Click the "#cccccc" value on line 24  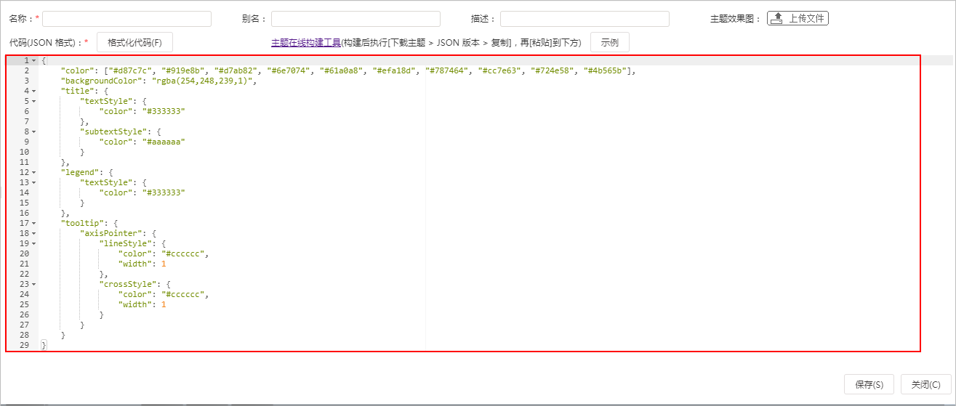(x=183, y=294)
